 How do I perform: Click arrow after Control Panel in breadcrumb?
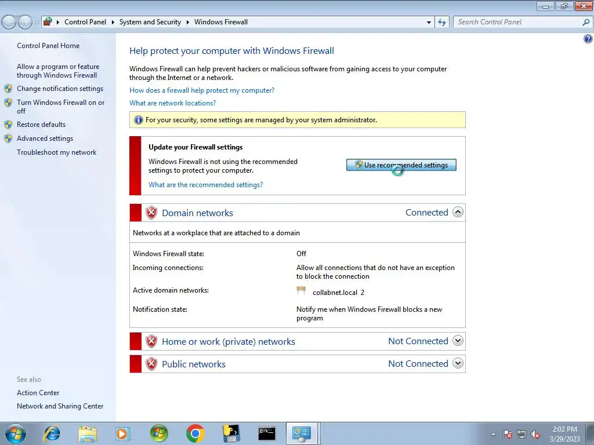pyautogui.click(x=113, y=23)
